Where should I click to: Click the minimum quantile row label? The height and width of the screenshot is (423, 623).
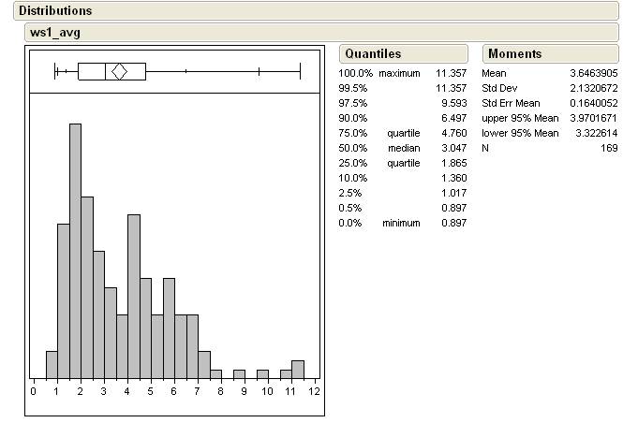401,223
